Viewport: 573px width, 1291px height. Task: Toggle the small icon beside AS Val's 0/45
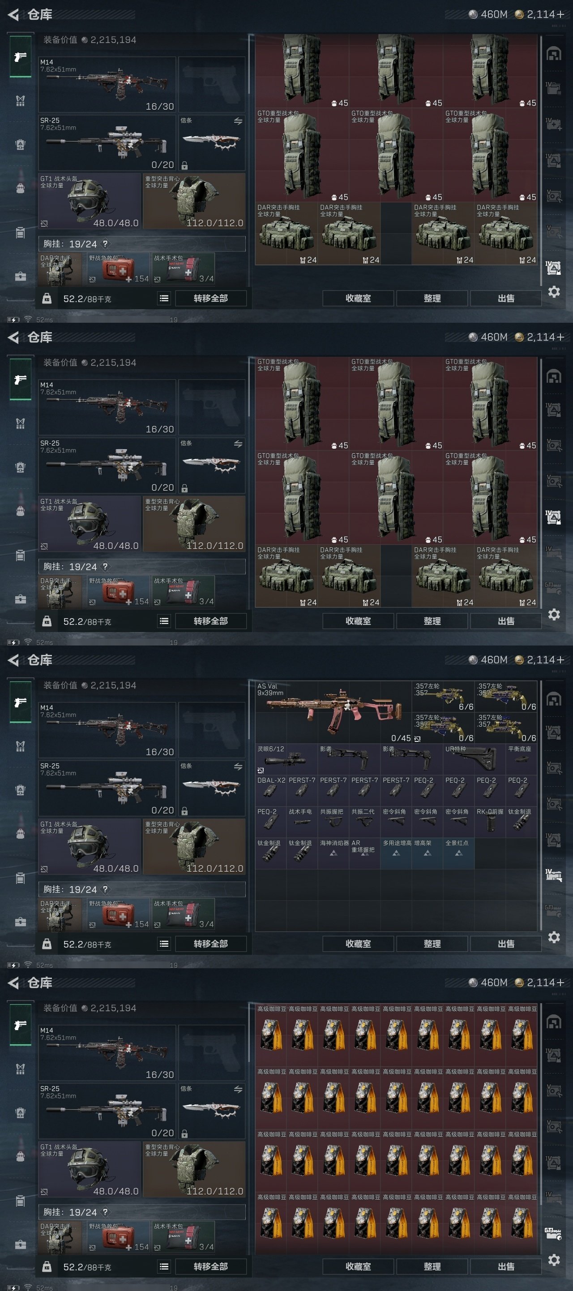[417, 738]
